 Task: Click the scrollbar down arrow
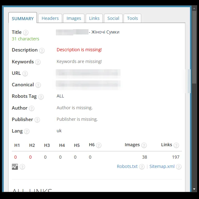click(x=194, y=189)
